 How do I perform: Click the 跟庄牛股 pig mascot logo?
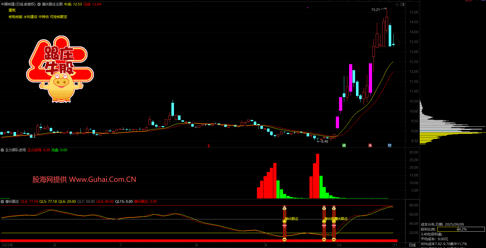(60, 69)
